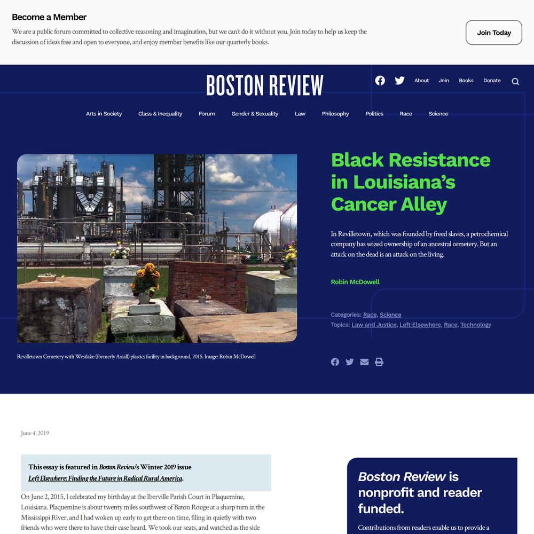Click the Black Resistance article headline

411,183
